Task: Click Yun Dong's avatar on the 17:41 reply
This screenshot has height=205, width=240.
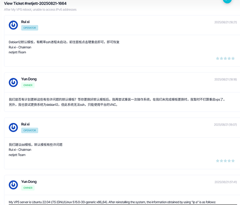Action: point(14,185)
